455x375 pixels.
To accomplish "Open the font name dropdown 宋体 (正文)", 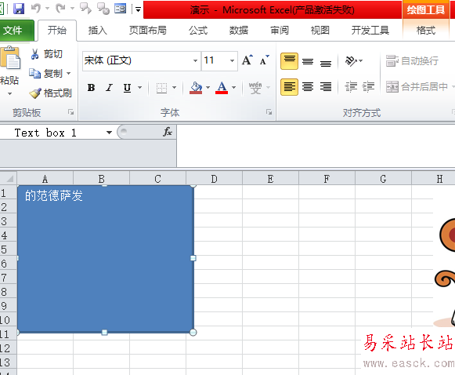I will pos(195,60).
